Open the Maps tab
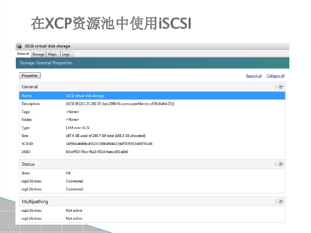 click(52, 54)
